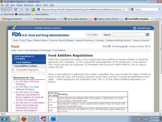Open the Windows Start orb
This screenshot has height=122, width=162.
4,119
